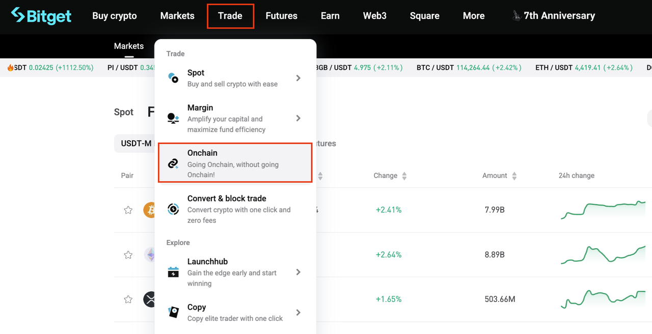Sort the list by Amount
This screenshot has width=652, height=334.
pyautogui.click(x=514, y=175)
